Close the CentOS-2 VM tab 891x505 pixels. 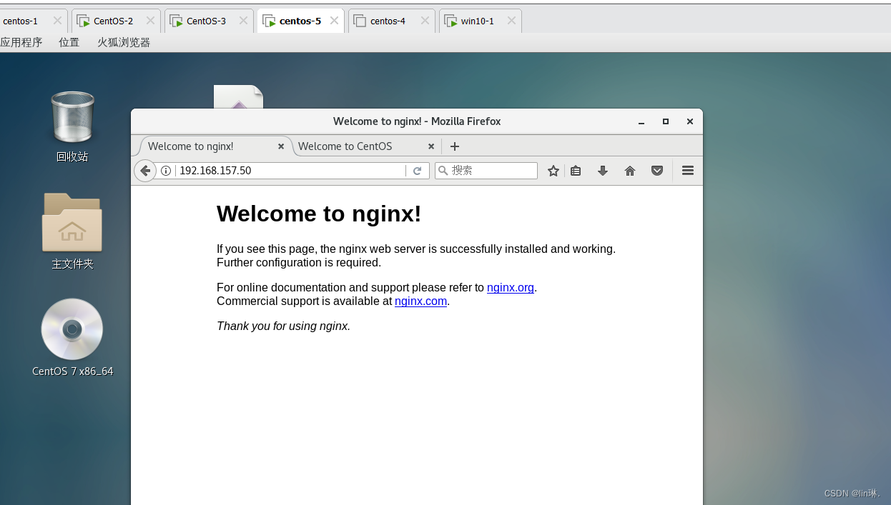coord(150,21)
